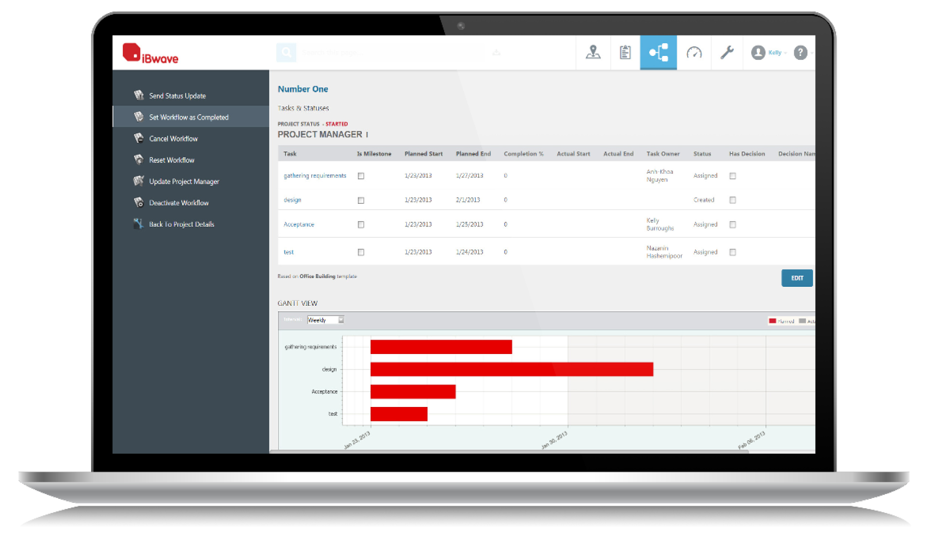This screenshot has width=935, height=548.
Task: Click the red Planned legend swatch
Action: click(x=772, y=321)
